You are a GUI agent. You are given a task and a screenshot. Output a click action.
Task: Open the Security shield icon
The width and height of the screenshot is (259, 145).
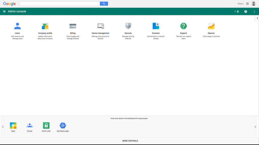(x=128, y=26)
